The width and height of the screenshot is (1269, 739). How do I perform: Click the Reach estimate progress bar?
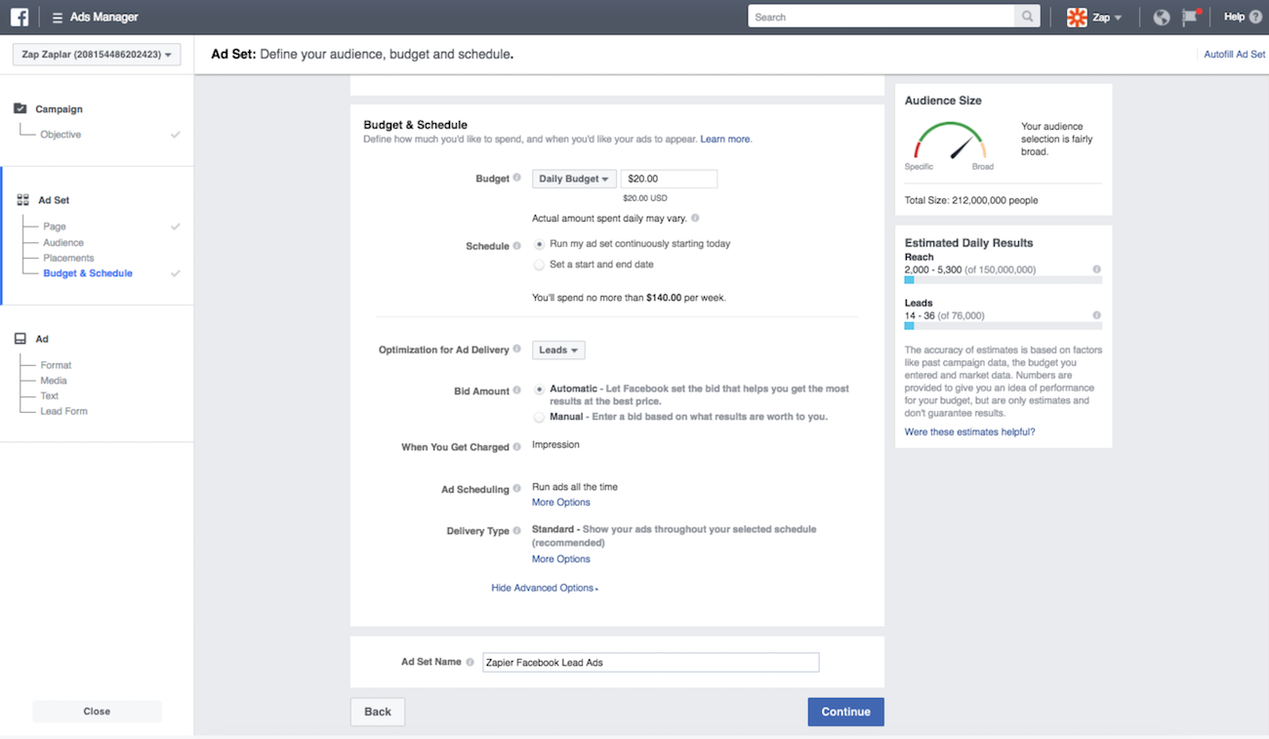[x=1003, y=280]
